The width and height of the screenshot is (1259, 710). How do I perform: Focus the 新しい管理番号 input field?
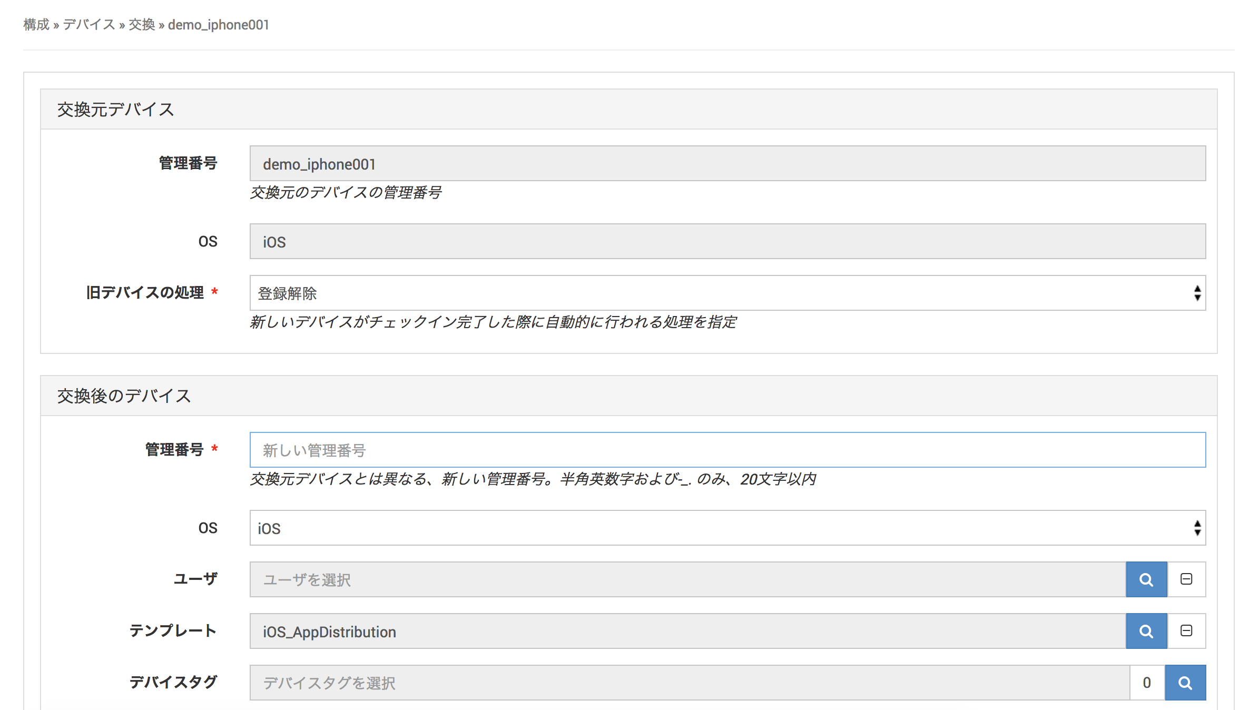(727, 450)
